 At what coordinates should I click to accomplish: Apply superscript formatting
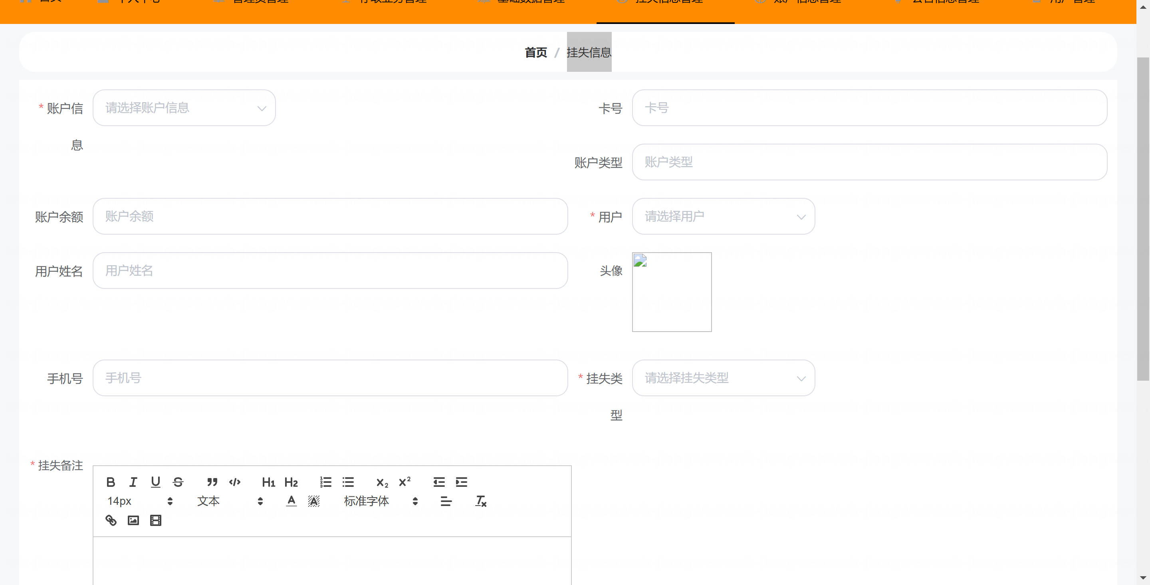click(x=404, y=482)
